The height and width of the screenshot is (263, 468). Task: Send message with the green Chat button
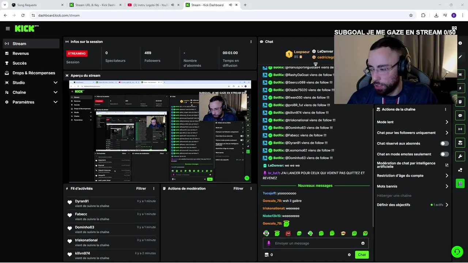[362, 255]
